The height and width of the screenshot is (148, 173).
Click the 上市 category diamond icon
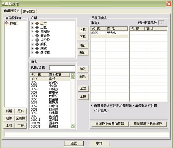click(37, 23)
